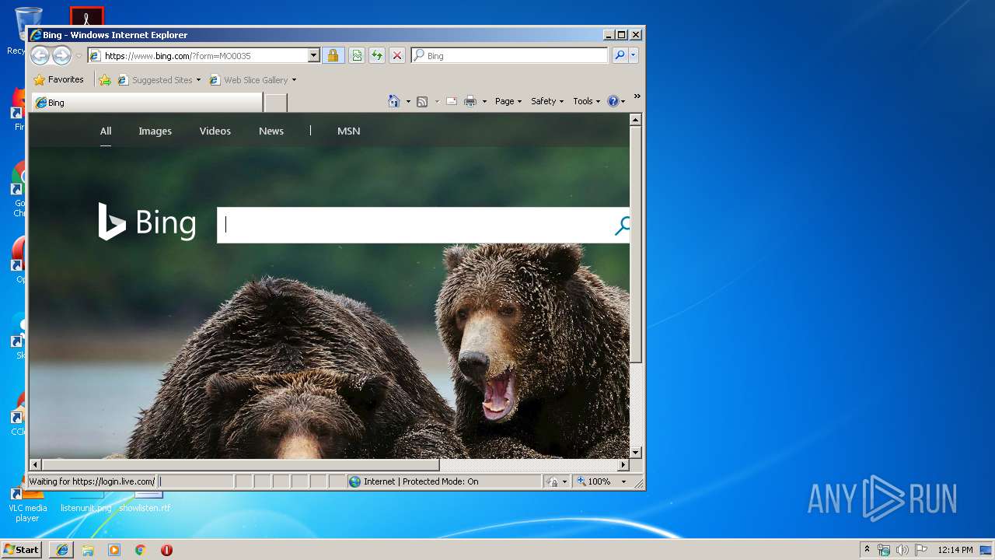Image resolution: width=995 pixels, height=560 pixels.
Task: Select showlisten.rtf desktop file
Action: (145, 502)
